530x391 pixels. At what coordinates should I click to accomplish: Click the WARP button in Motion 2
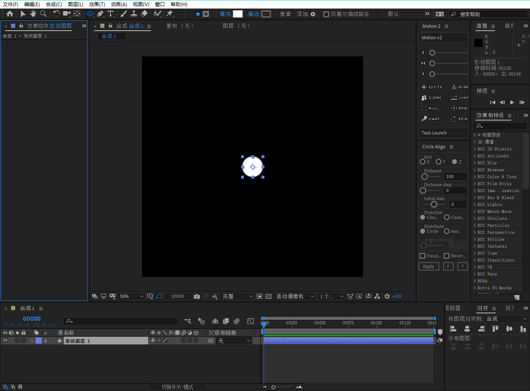click(431, 119)
